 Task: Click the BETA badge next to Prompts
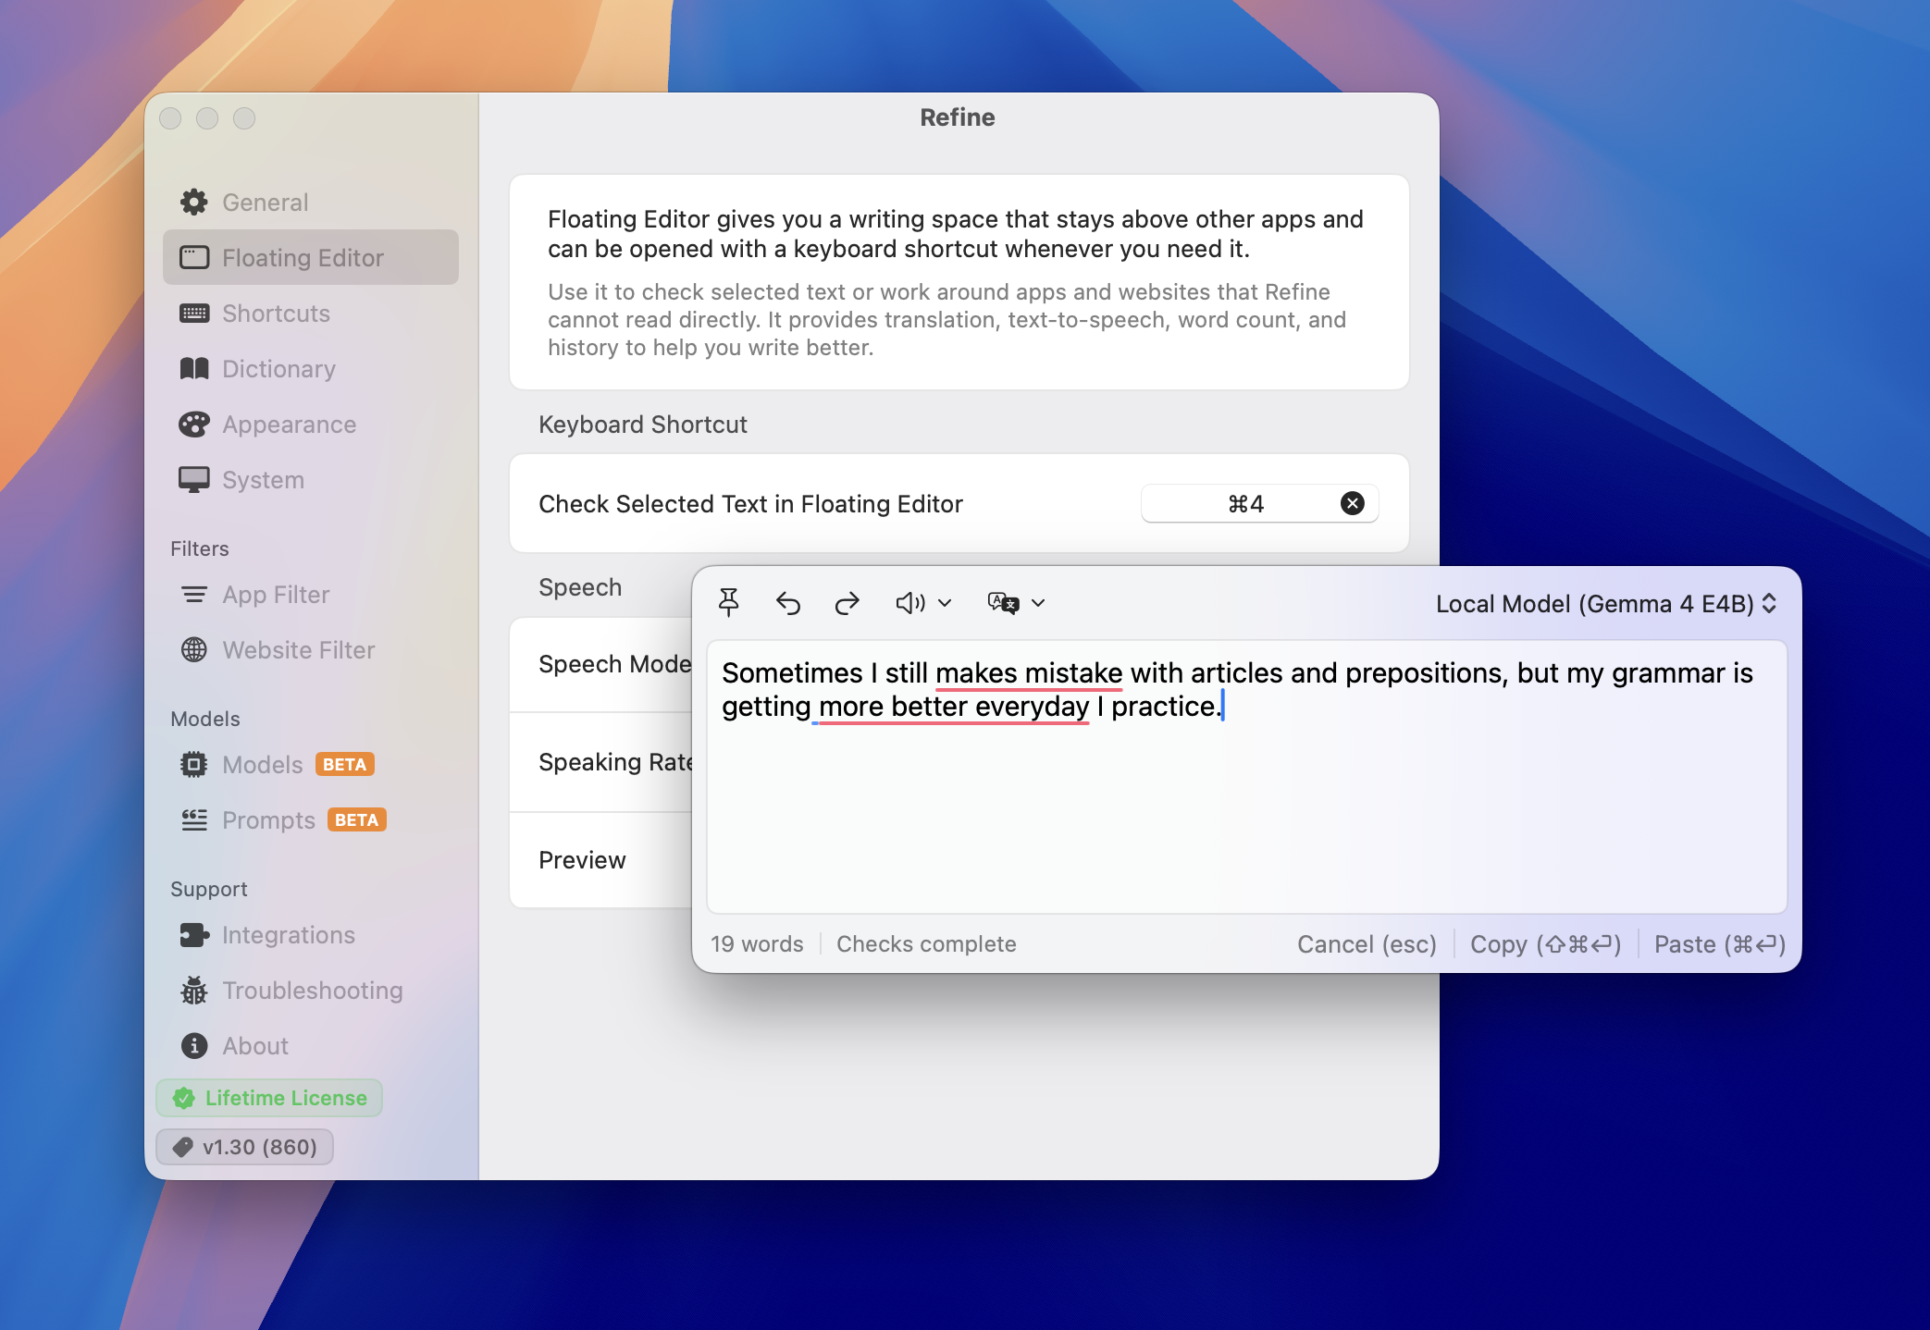pyautogui.click(x=357, y=820)
